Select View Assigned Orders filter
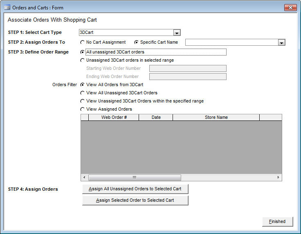The image size is (301, 234). pos(83,109)
